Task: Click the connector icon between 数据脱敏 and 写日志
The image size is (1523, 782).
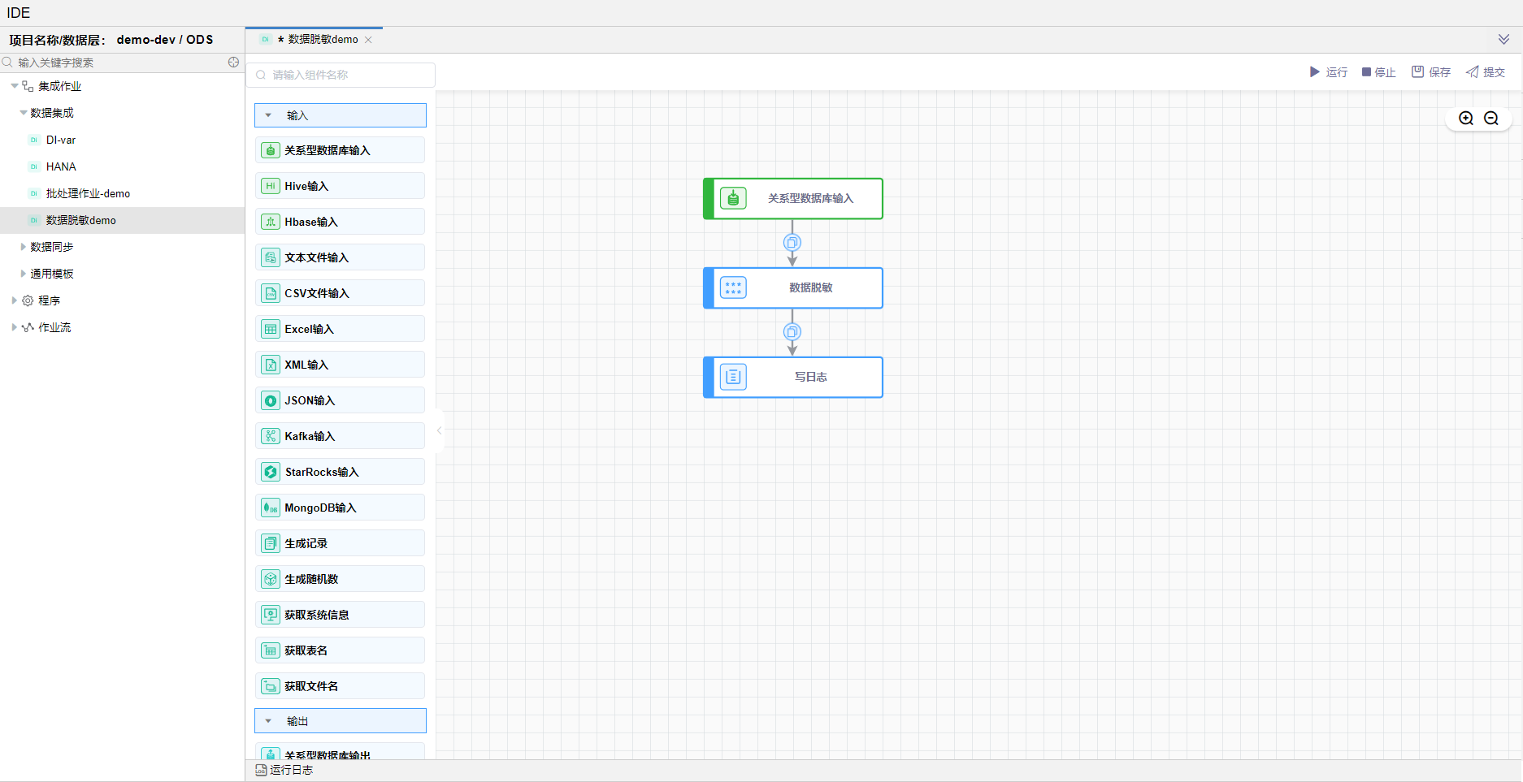Action: (792, 332)
